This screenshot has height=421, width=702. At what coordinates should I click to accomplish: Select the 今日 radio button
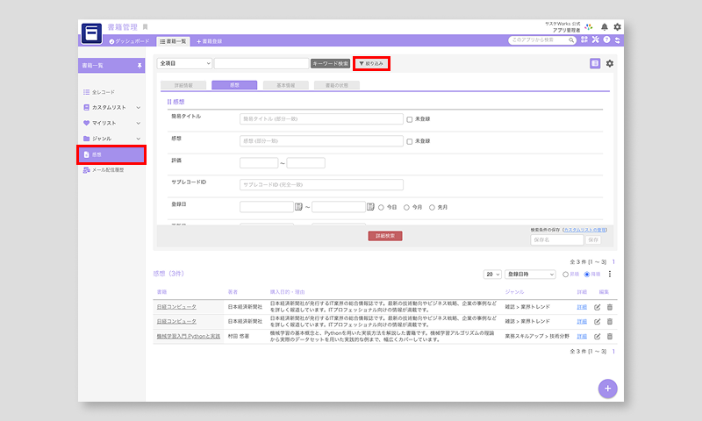(381, 208)
